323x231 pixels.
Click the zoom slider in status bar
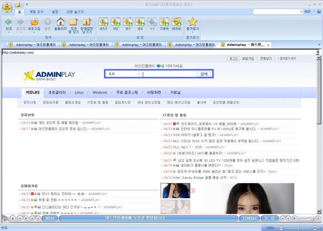298,228
